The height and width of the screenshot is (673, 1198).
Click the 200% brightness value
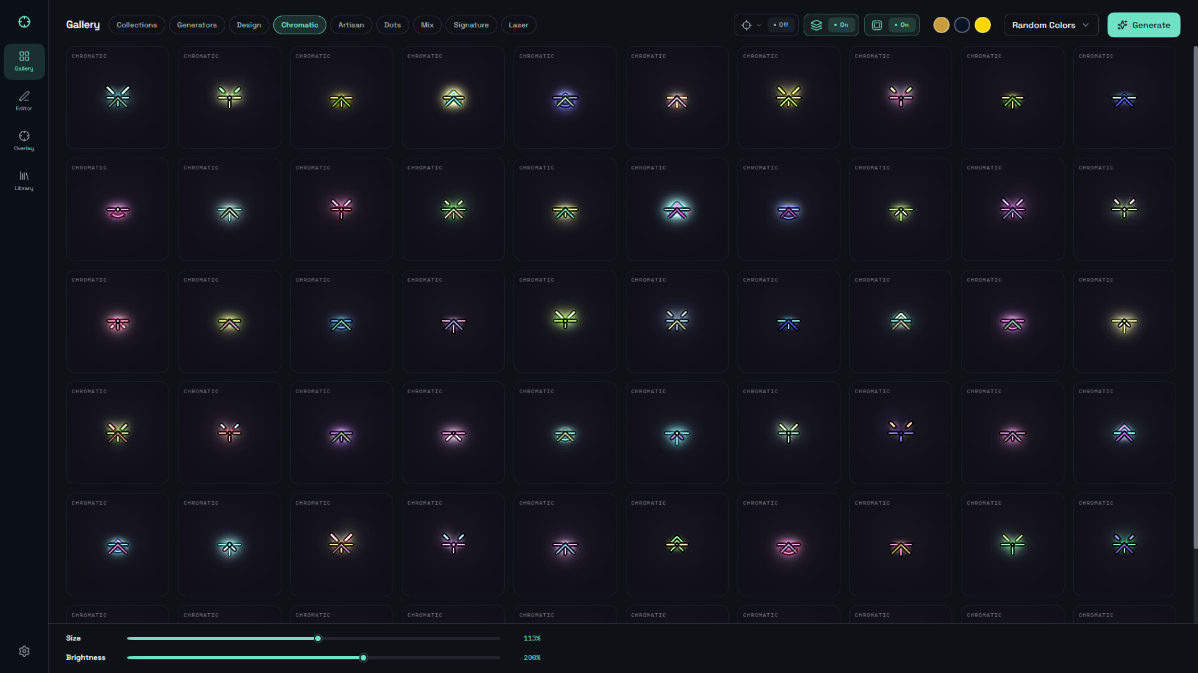point(532,657)
